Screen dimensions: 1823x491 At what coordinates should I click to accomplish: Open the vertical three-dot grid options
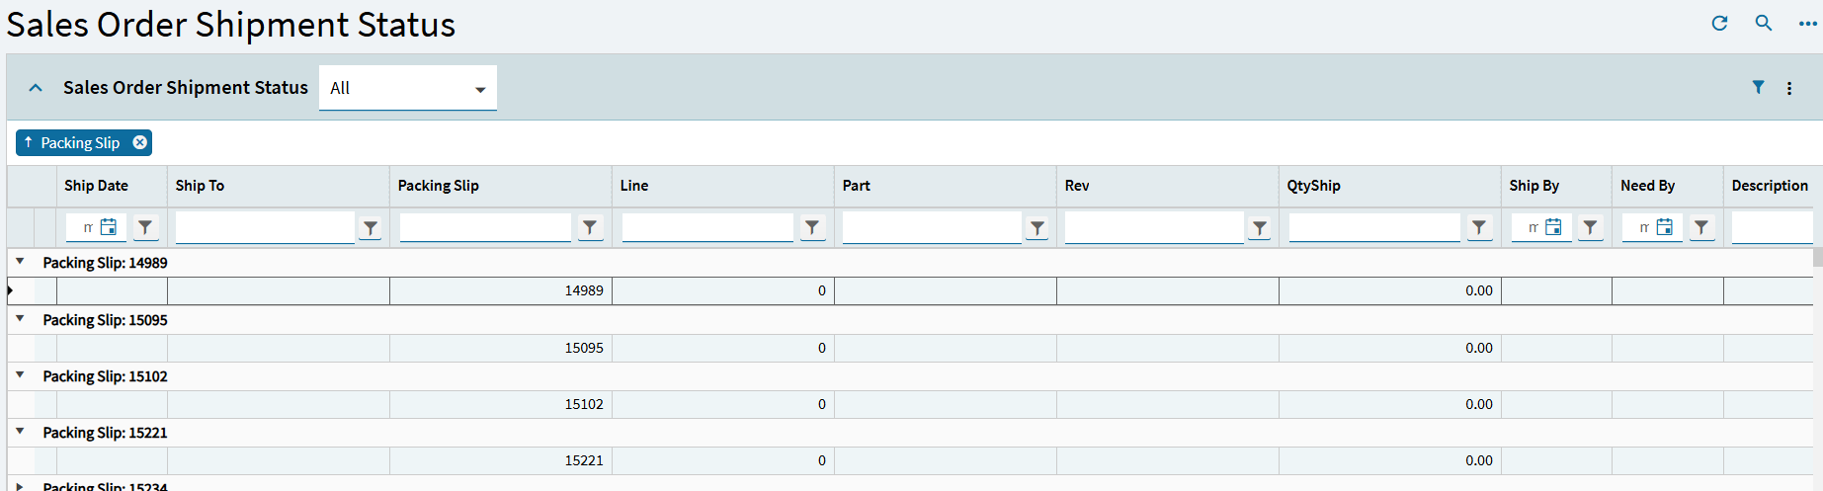pos(1789,88)
